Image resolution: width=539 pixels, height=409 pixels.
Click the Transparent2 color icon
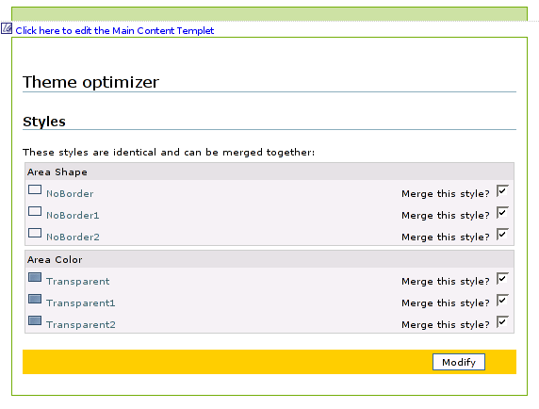click(x=35, y=320)
